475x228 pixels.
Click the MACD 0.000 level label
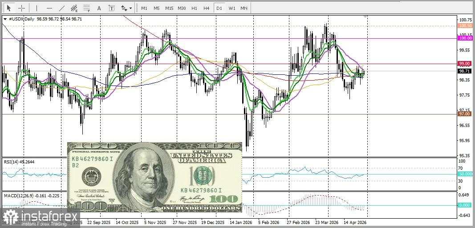[x=465, y=205]
